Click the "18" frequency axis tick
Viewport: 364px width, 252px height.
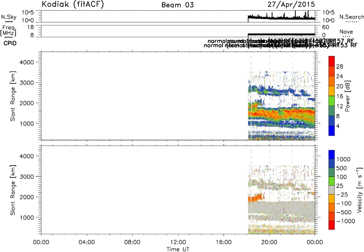coord(30,27)
